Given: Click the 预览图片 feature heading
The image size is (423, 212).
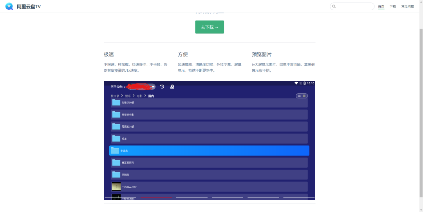Looking at the screenshot, I should 262,54.
